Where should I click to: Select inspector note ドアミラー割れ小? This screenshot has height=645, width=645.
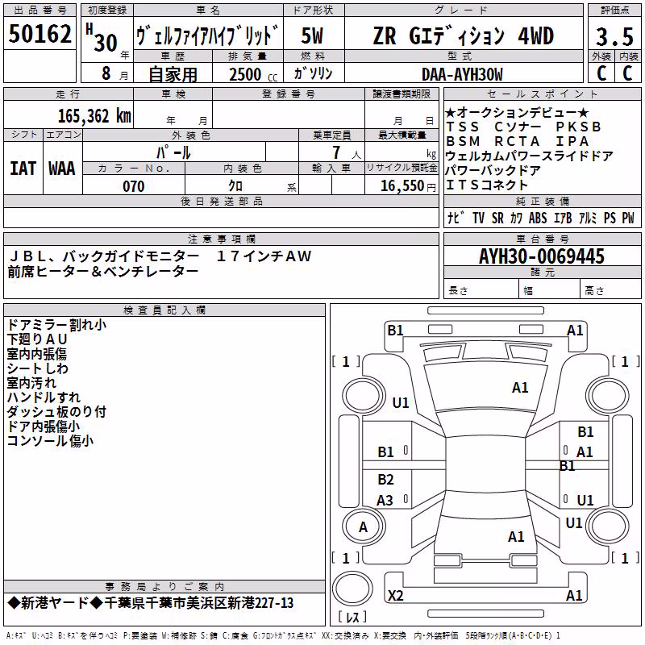(56, 325)
